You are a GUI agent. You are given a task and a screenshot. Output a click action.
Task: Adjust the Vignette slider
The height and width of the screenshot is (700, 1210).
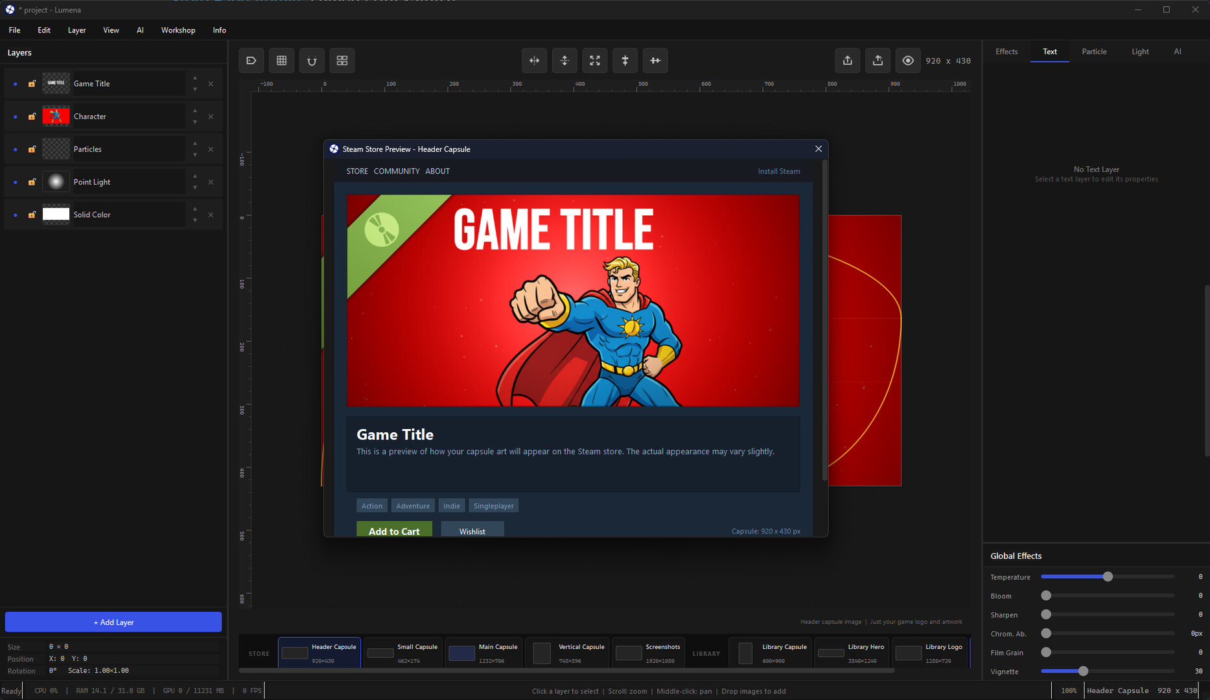1083,671
